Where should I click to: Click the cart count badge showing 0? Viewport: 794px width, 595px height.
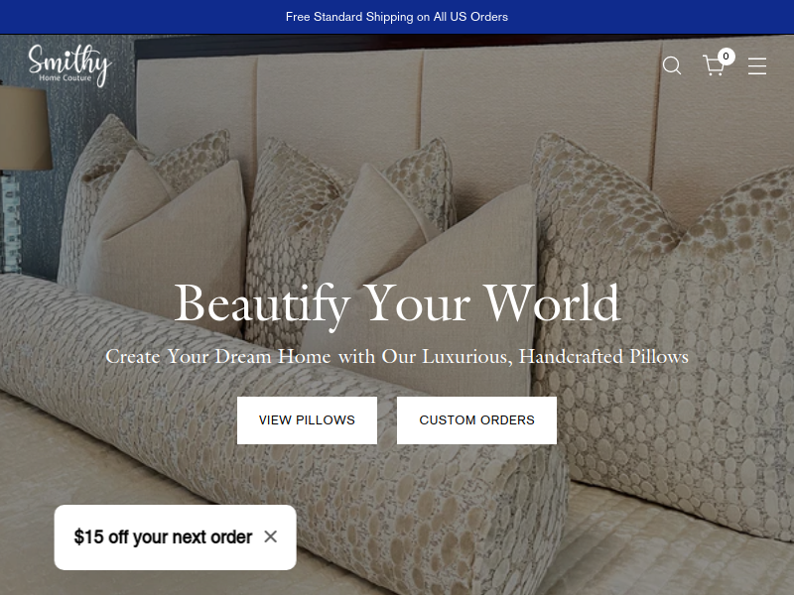(x=726, y=57)
